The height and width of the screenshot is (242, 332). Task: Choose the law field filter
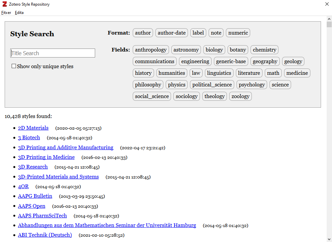(x=196, y=73)
